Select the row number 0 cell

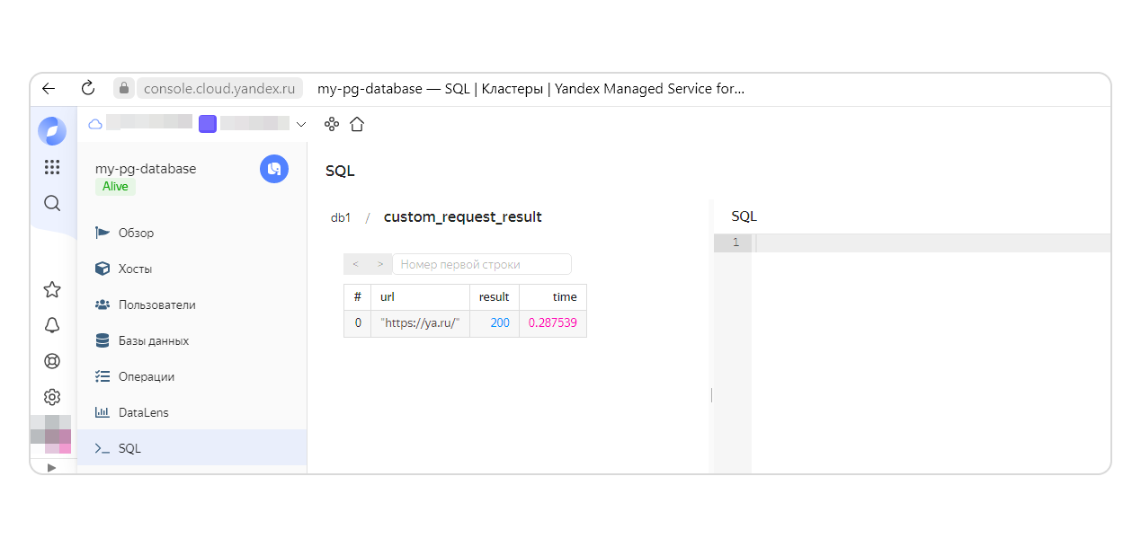coord(358,323)
